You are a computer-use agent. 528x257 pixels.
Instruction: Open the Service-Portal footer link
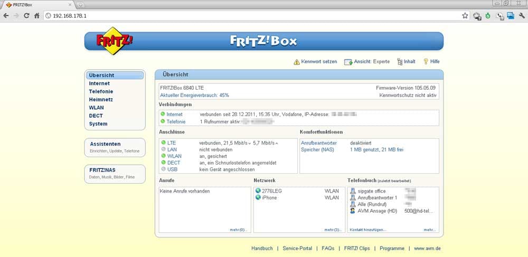point(297,248)
